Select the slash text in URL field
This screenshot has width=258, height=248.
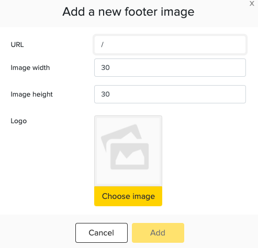click(x=102, y=45)
